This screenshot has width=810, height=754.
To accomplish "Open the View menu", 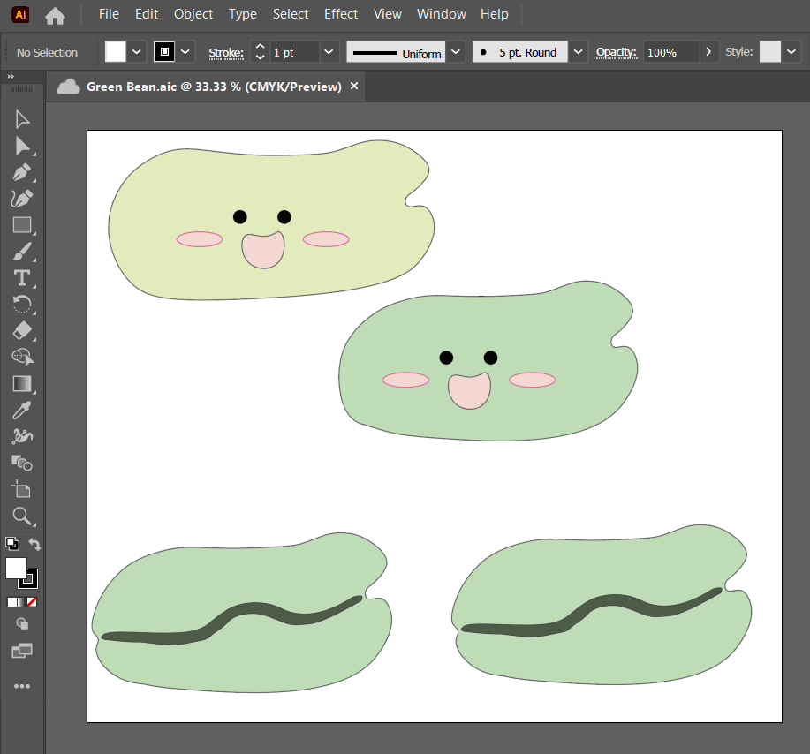I will pyautogui.click(x=388, y=14).
